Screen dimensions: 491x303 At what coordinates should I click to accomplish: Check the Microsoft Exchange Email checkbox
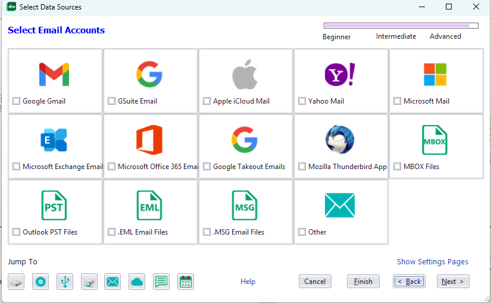16,167
